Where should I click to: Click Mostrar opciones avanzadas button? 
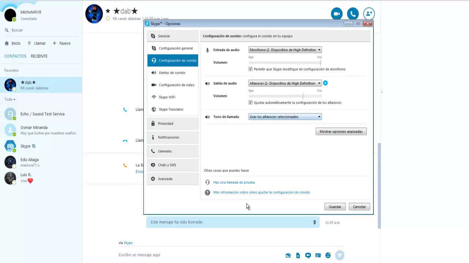341,131
